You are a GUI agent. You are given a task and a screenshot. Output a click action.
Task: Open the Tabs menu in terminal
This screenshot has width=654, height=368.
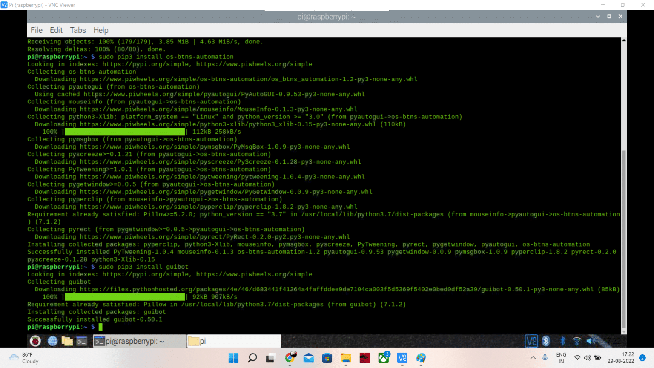pyautogui.click(x=78, y=30)
